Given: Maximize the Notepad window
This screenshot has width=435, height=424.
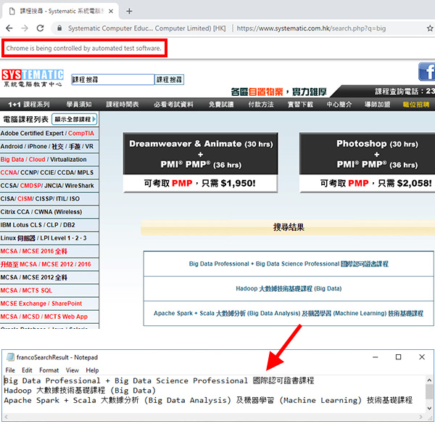Looking at the screenshot, I should click(x=398, y=357).
